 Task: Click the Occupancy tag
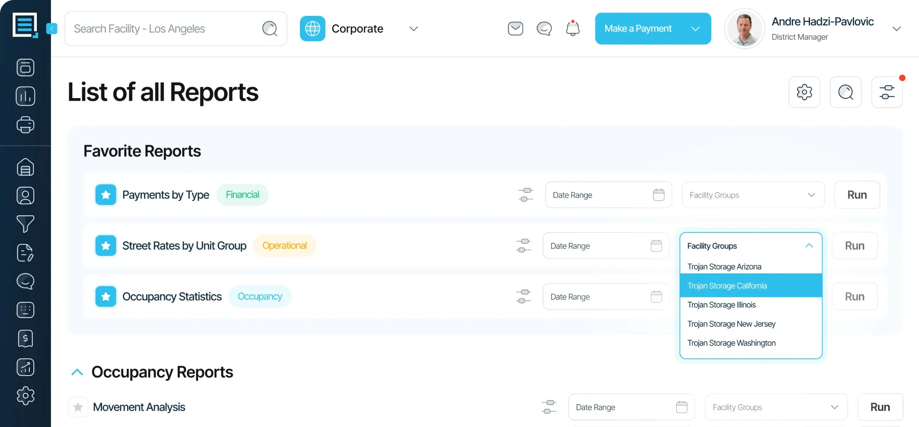[x=260, y=296]
